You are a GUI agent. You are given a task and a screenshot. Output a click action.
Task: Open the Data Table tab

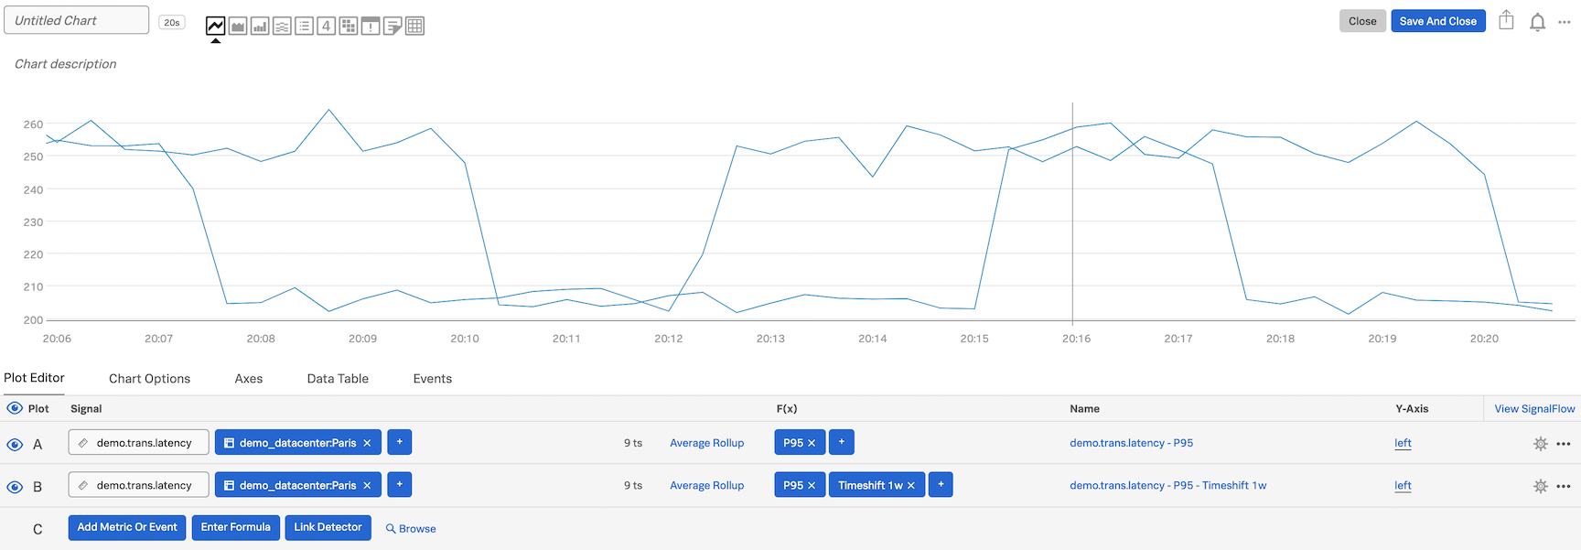pyautogui.click(x=338, y=379)
